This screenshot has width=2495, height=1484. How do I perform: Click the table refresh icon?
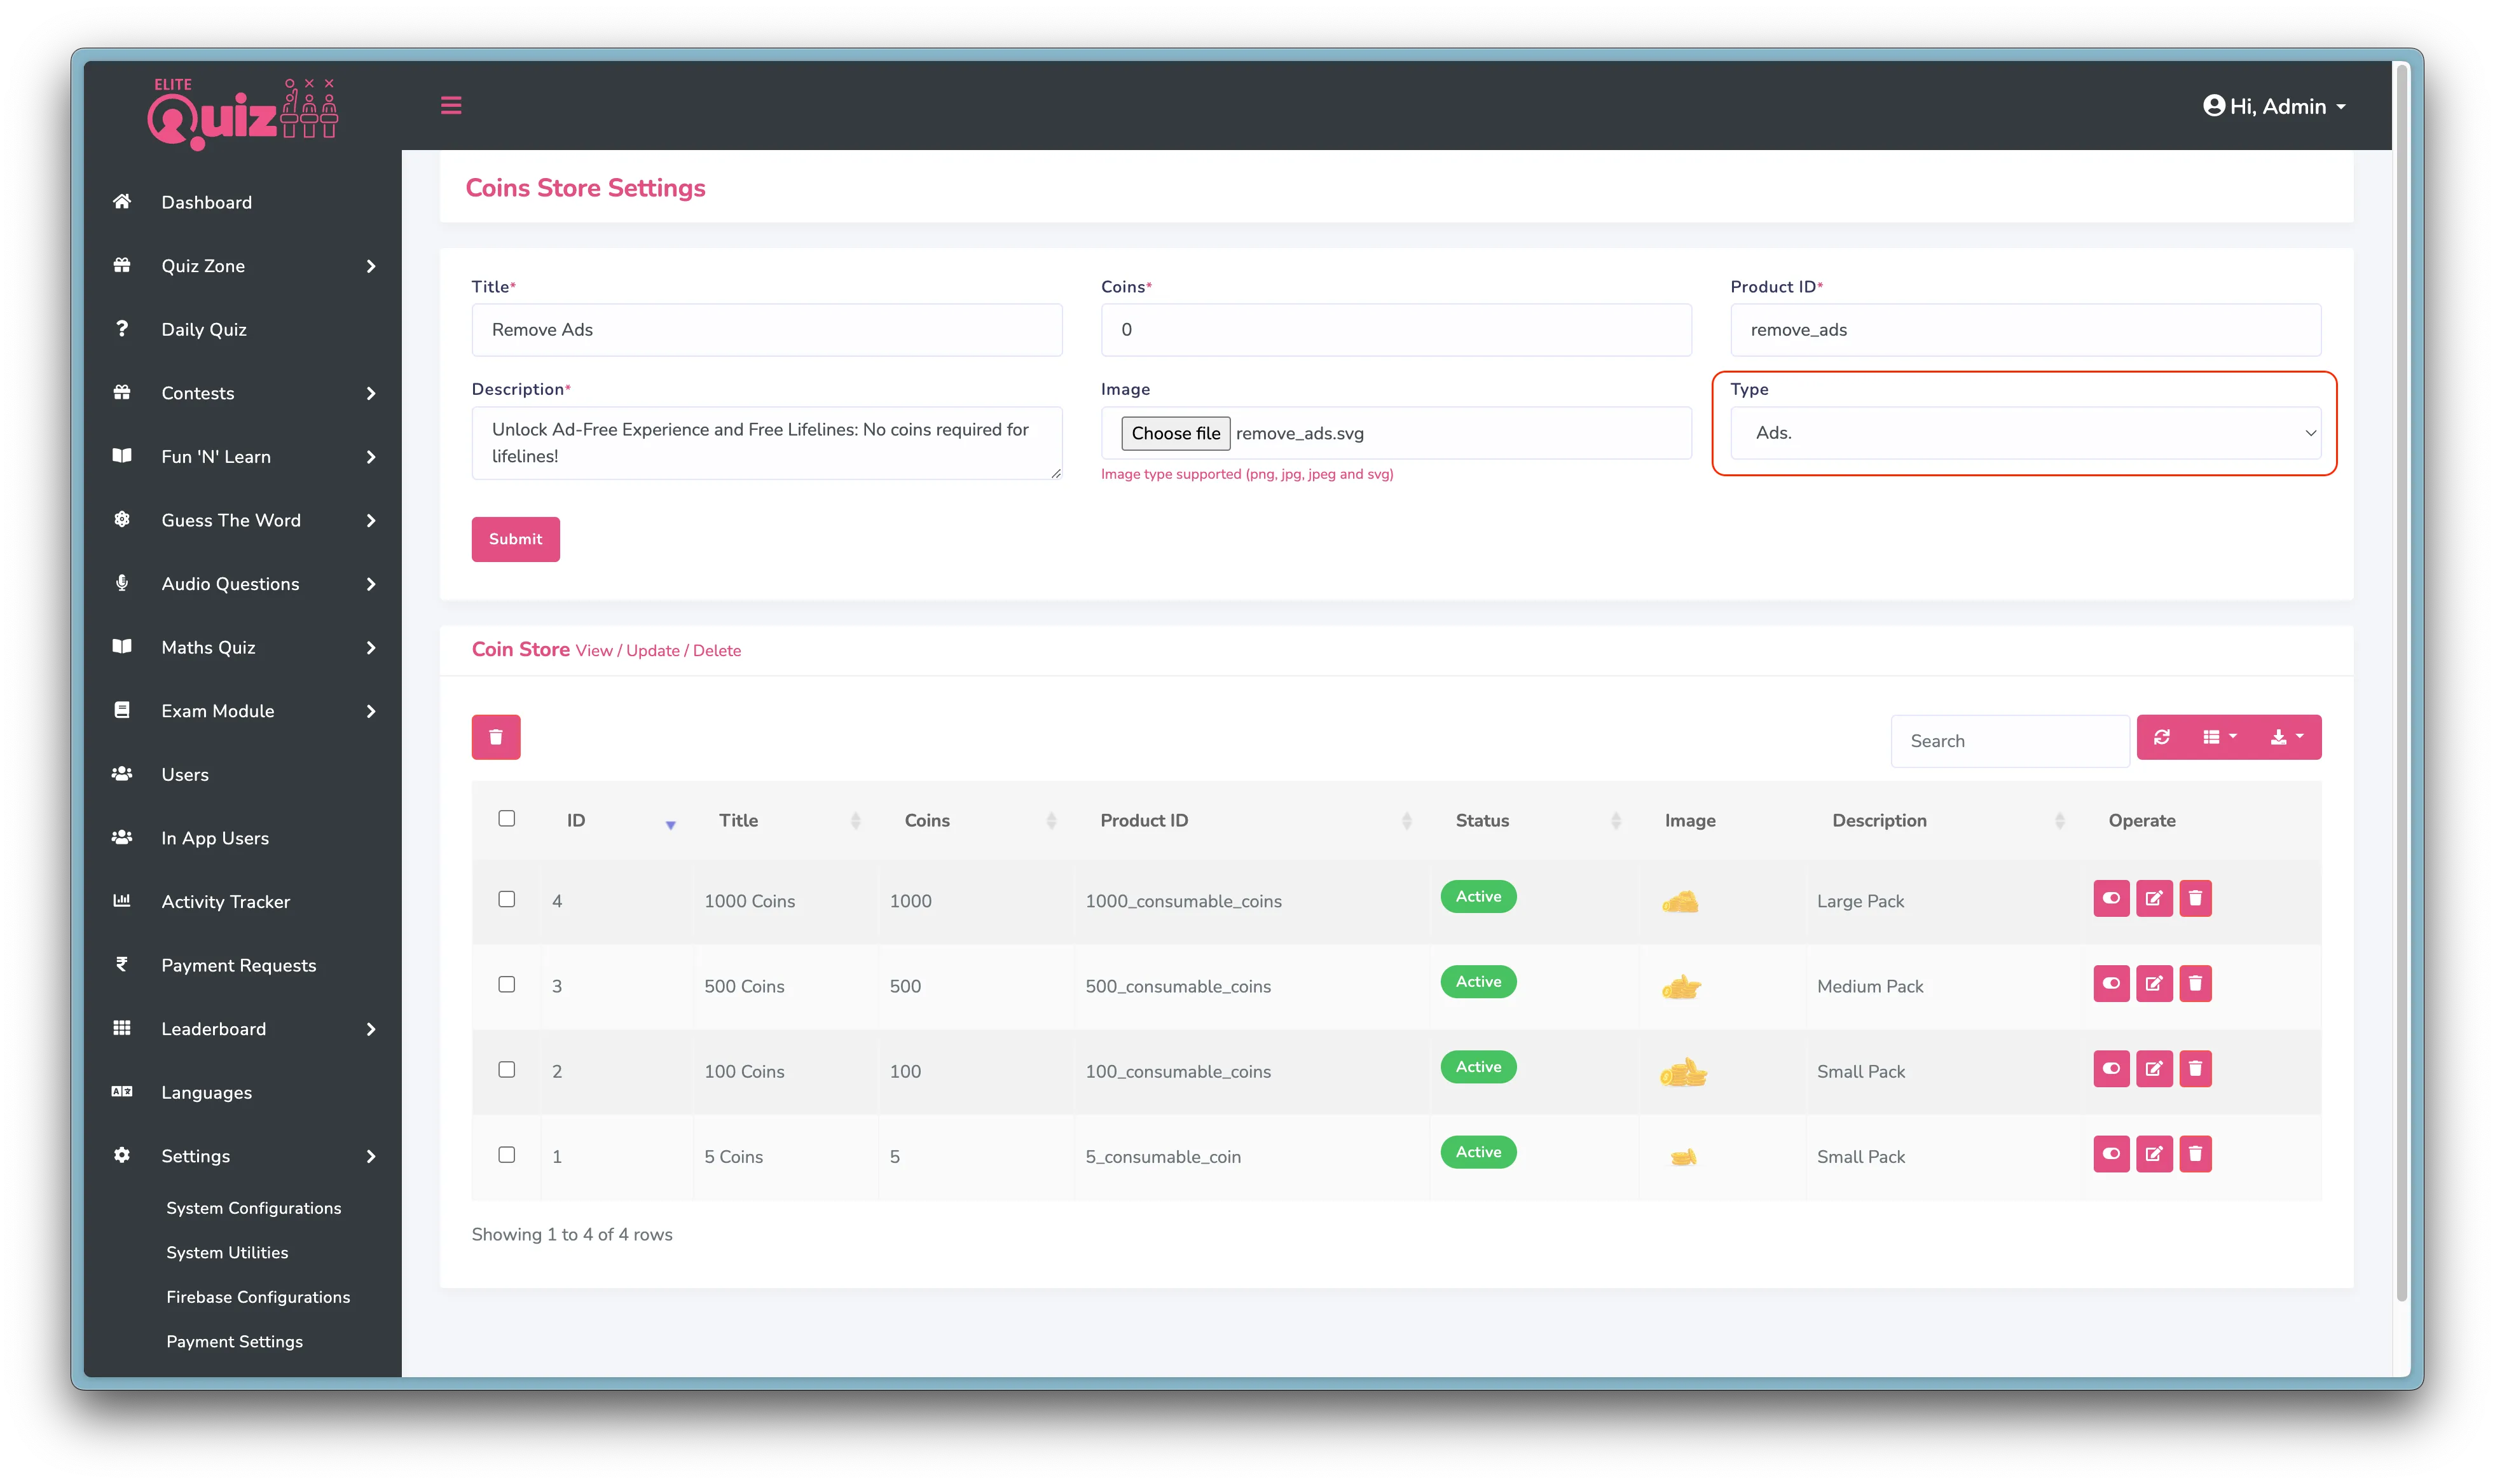tap(2162, 737)
